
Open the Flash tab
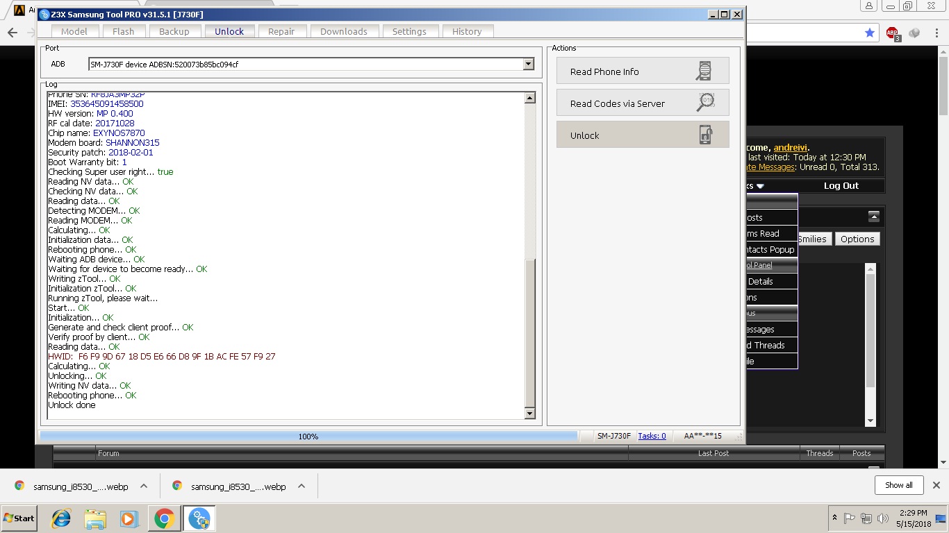click(124, 31)
